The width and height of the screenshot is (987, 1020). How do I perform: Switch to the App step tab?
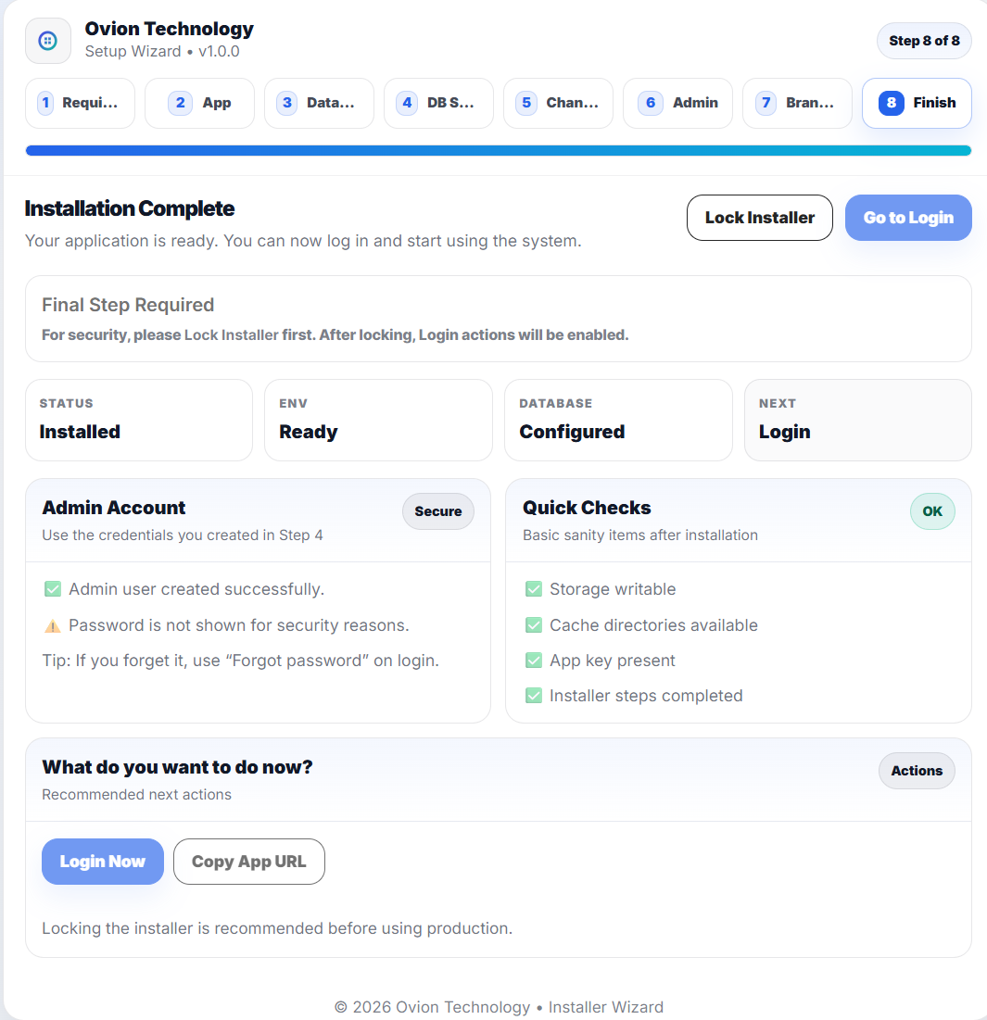199,103
